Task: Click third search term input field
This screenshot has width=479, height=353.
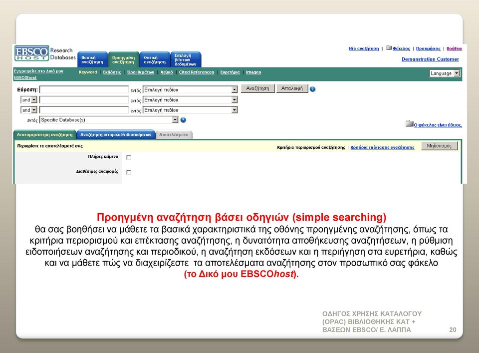Action: click(84, 110)
